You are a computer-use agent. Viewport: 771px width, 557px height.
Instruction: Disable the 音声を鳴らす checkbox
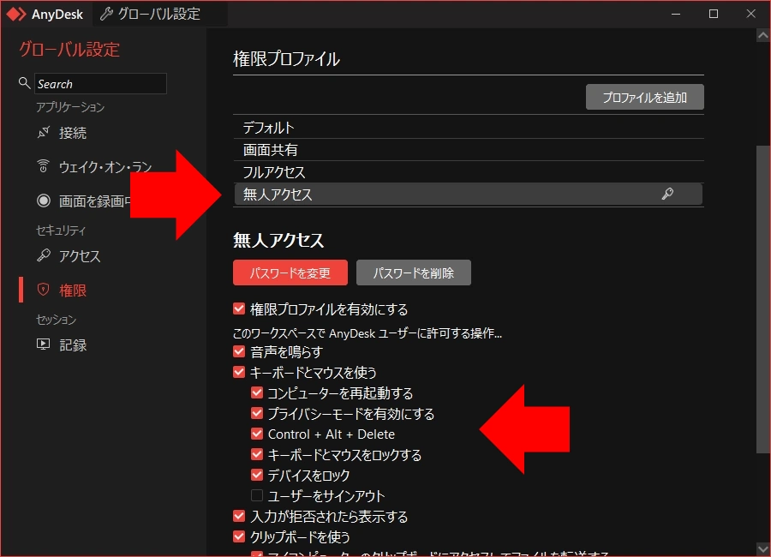(238, 351)
